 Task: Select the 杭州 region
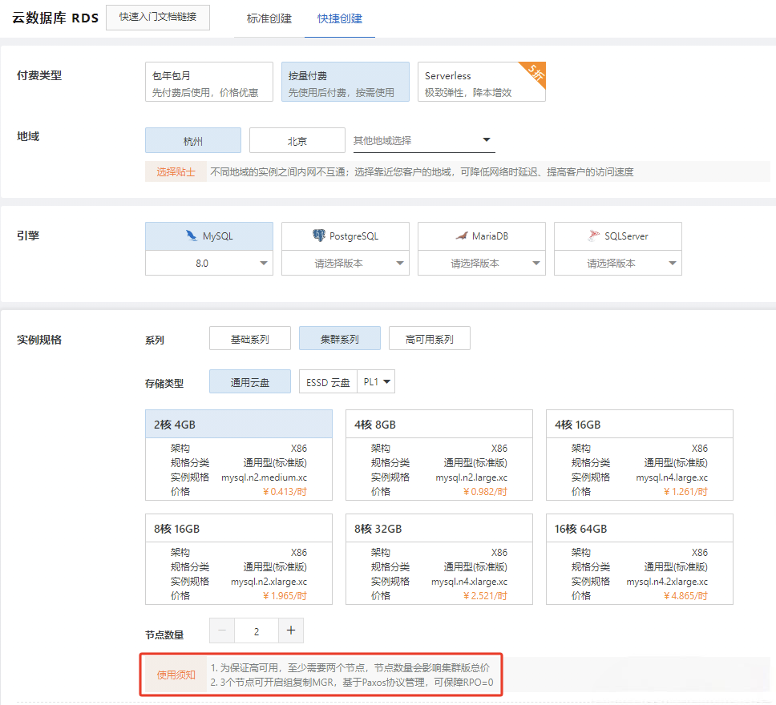pos(193,140)
